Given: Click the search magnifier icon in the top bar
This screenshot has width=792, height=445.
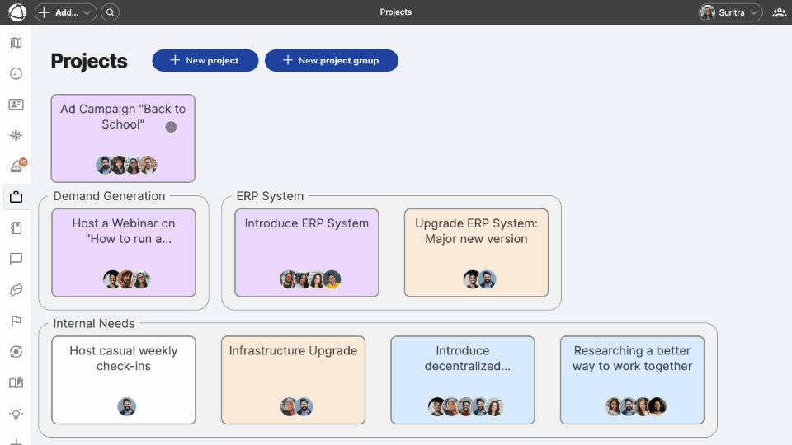Looking at the screenshot, I should 111,12.
